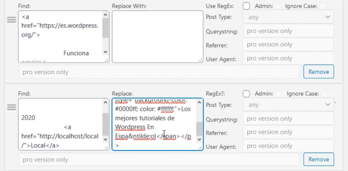Toggle the RegEx? checkbox in second rule
The image size is (348, 171).
pyautogui.click(x=246, y=93)
